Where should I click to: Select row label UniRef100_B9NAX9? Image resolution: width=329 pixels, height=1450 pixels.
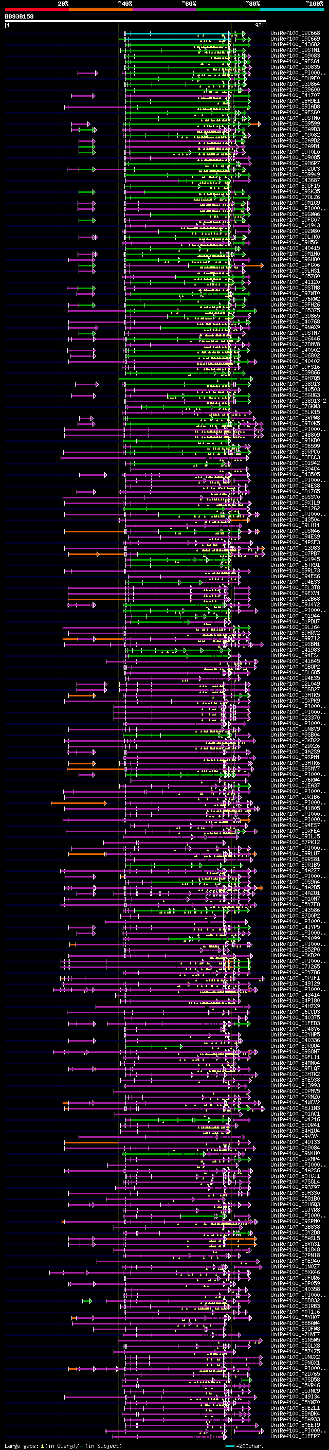295,327
